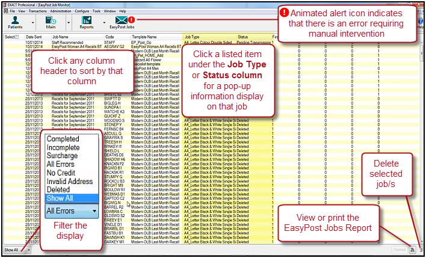This screenshot has width=426, height=258.
Task: Open the Tools menu
Action: point(96,11)
